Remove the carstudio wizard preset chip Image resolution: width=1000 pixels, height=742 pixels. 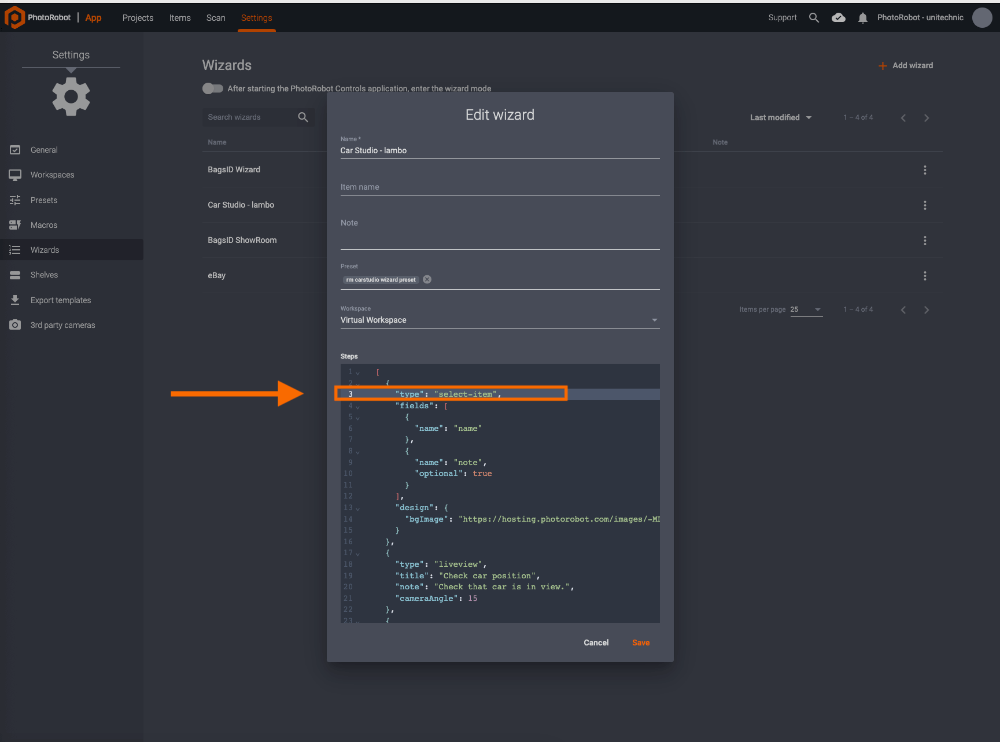coord(427,279)
